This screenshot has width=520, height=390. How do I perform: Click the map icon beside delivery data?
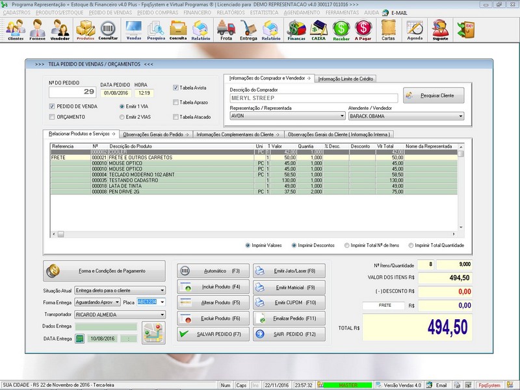pos(154,332)
